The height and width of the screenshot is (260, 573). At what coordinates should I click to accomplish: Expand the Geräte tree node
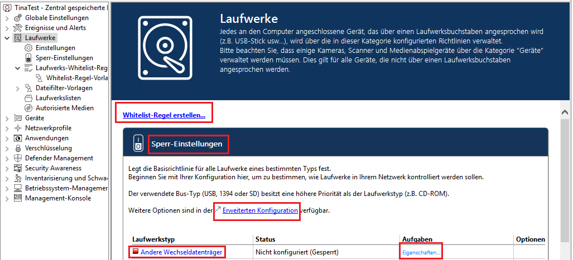(x=7, y=118)
